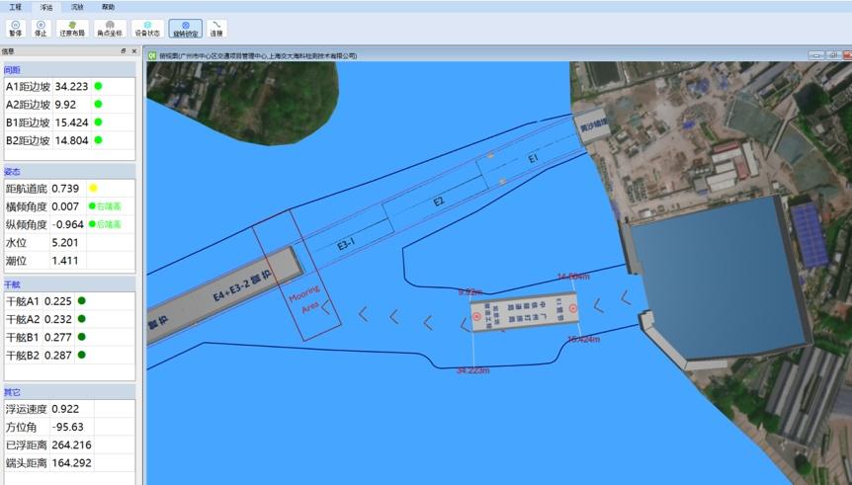Click the 角点坐标 corner coordinates icon
This screenshot has width=852, height=485.
(110, 28)
